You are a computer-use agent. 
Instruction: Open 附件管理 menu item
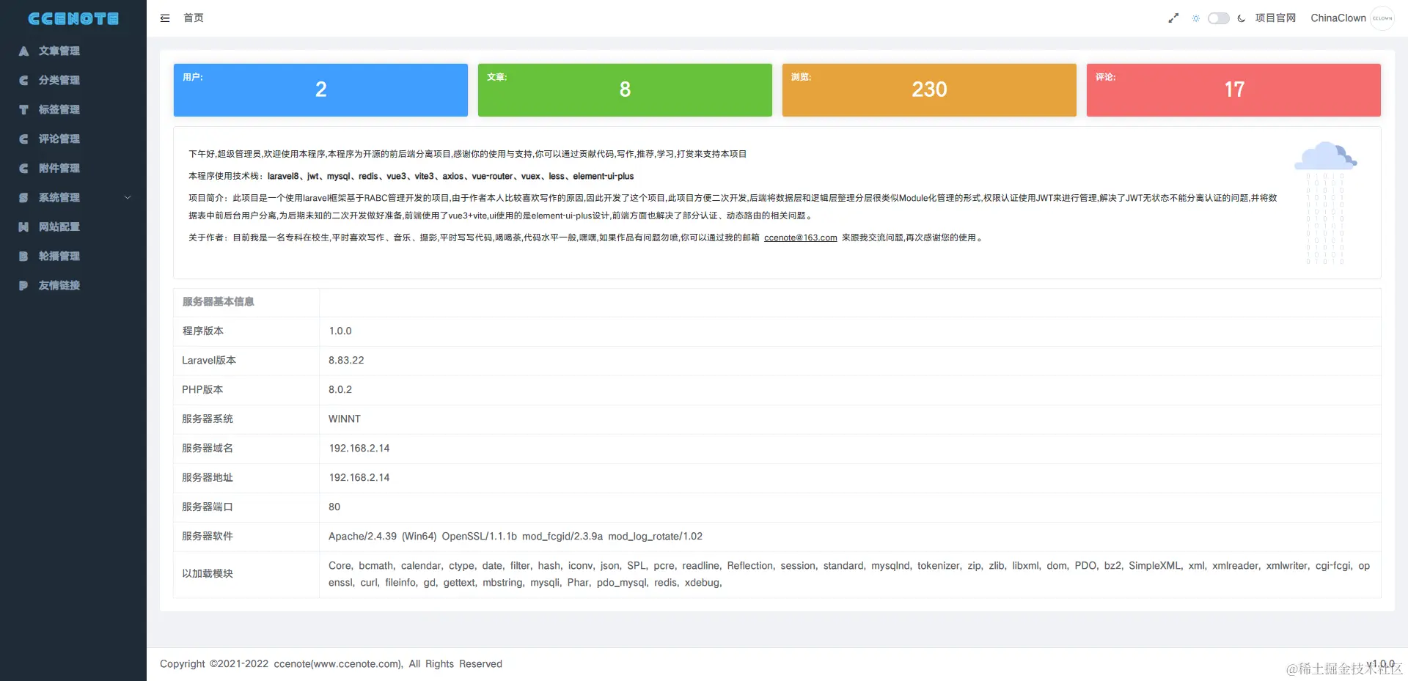point(73,168)
